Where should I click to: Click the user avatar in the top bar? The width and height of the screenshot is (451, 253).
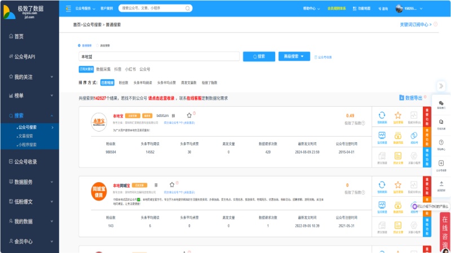pyautogui.click(x=399, y=8)
